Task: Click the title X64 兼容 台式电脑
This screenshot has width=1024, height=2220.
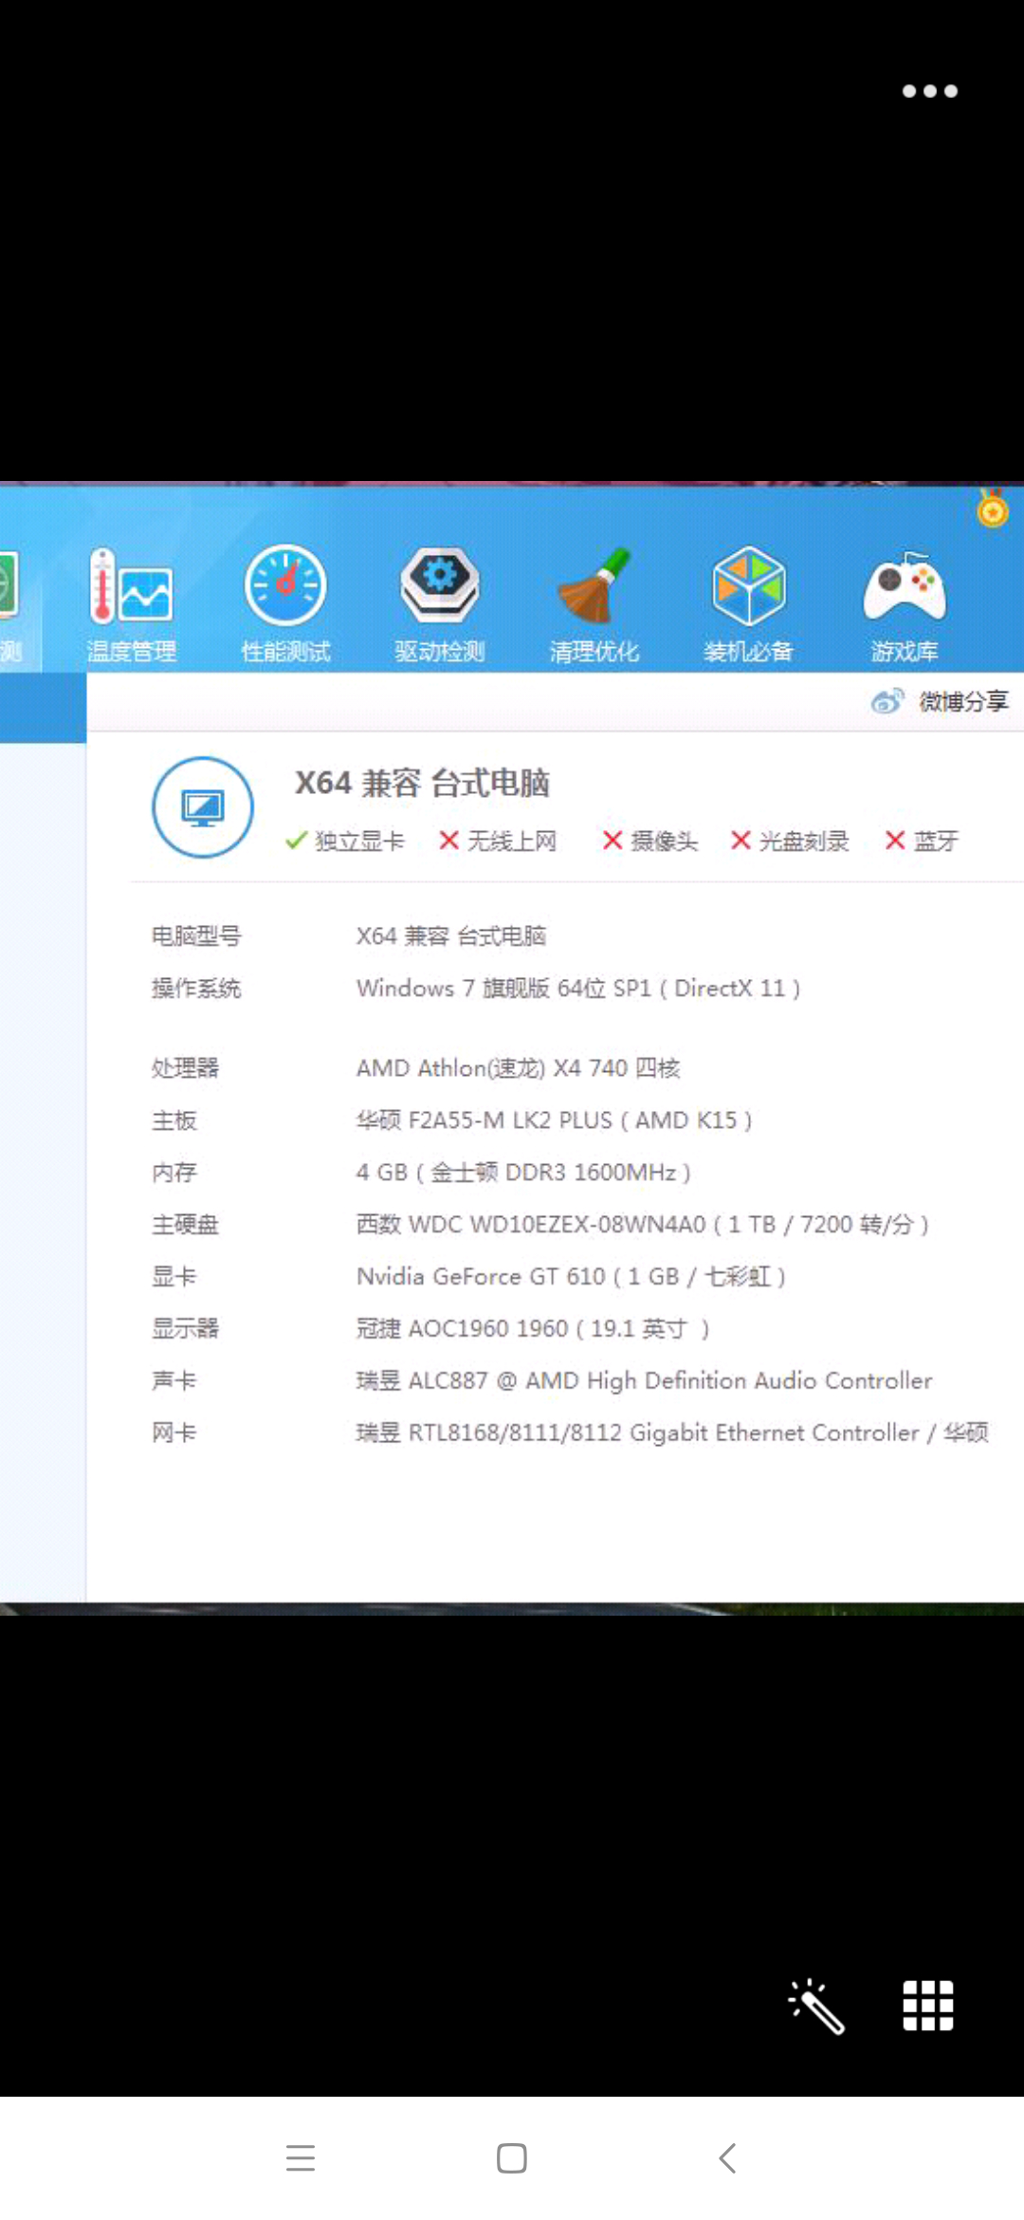Action: 422,783
